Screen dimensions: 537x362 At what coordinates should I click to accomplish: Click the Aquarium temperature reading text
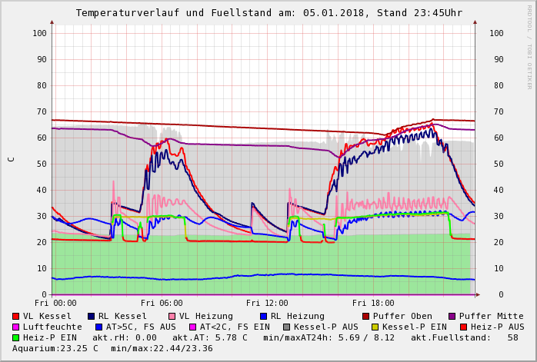click(x=54, y=348)
